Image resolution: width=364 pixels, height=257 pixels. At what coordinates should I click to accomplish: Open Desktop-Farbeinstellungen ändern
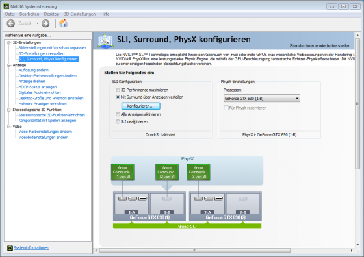[47, 76]
